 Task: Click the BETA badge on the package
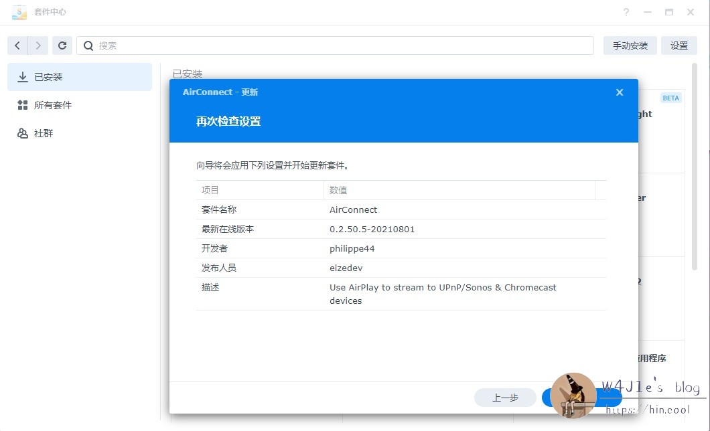coord(670,98)
